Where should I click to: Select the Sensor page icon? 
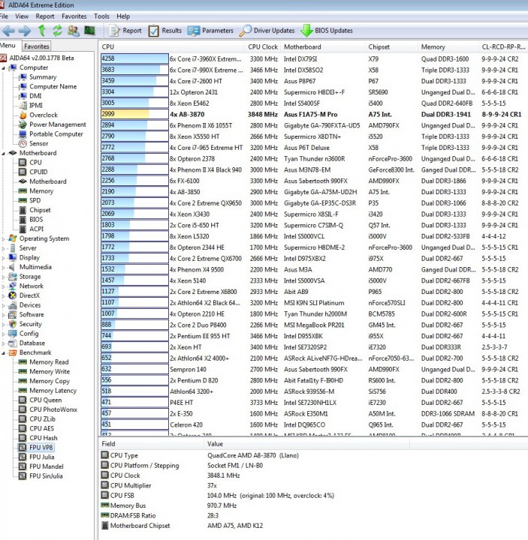coord(23,143)
